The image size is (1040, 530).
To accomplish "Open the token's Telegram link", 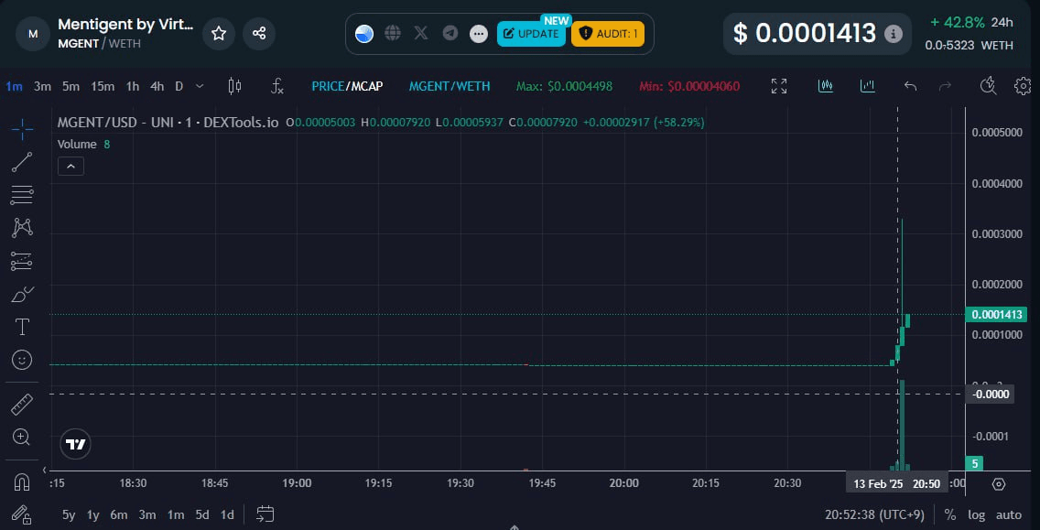I will [x=450, y=33].
